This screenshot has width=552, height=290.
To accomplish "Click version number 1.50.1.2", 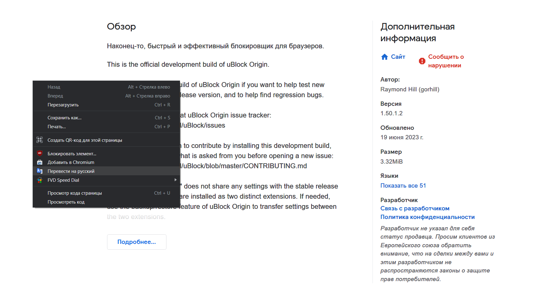I will click(x=391, y=113).
